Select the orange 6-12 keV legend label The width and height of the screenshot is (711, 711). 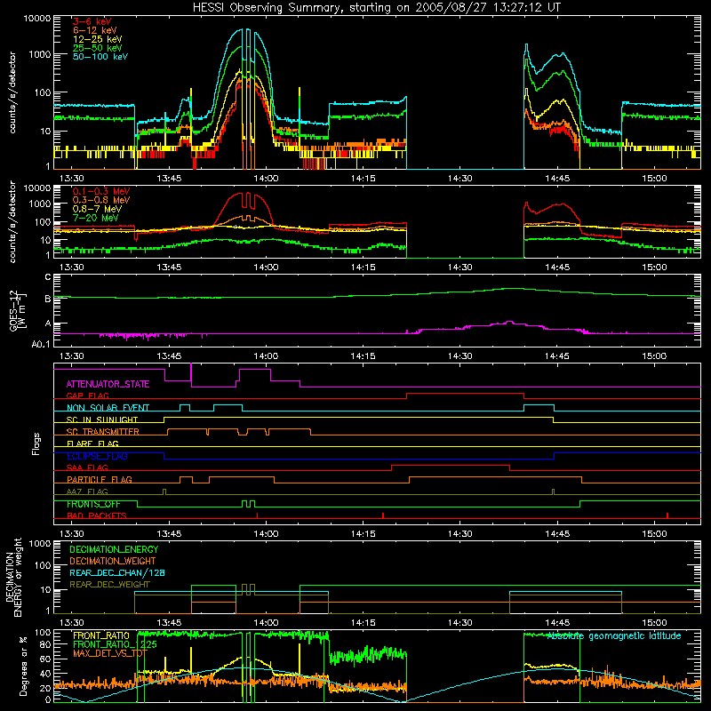94,30
